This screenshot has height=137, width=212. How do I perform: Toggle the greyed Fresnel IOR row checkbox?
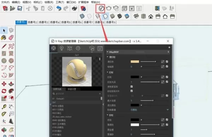point(167,96)
